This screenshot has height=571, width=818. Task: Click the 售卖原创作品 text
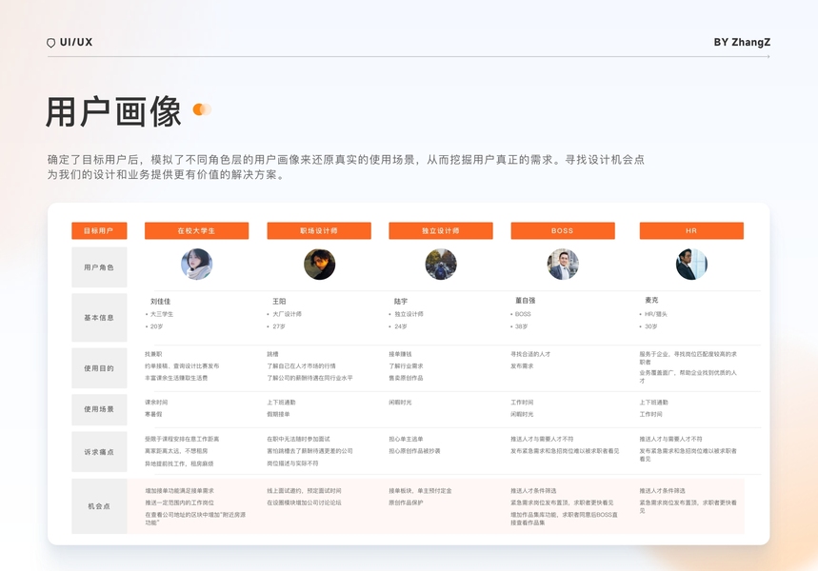tap(406, 378)
